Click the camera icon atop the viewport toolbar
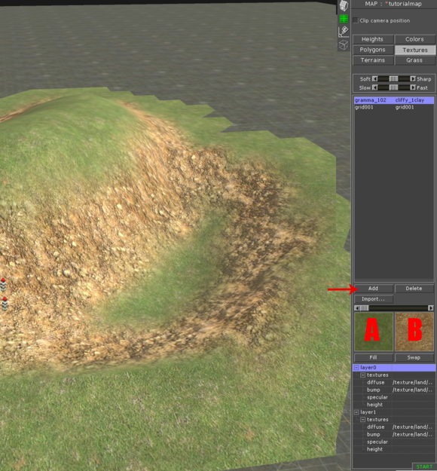437x471 pixels. click(x=344, y=5)
